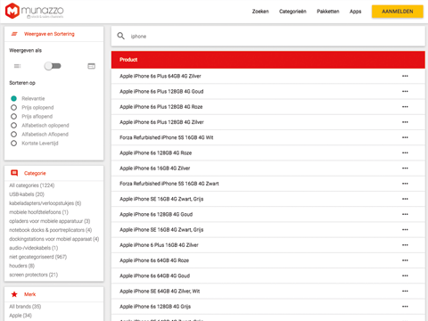
Task: Select Prijs aflopend sorting
Action: pos(13,116)
